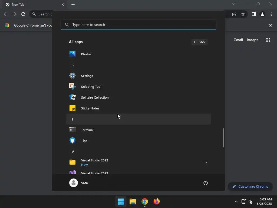277x208 pixels.
Task: Show hidden icons in system tray
Action: pyautogui.click(x=236, y=201)
